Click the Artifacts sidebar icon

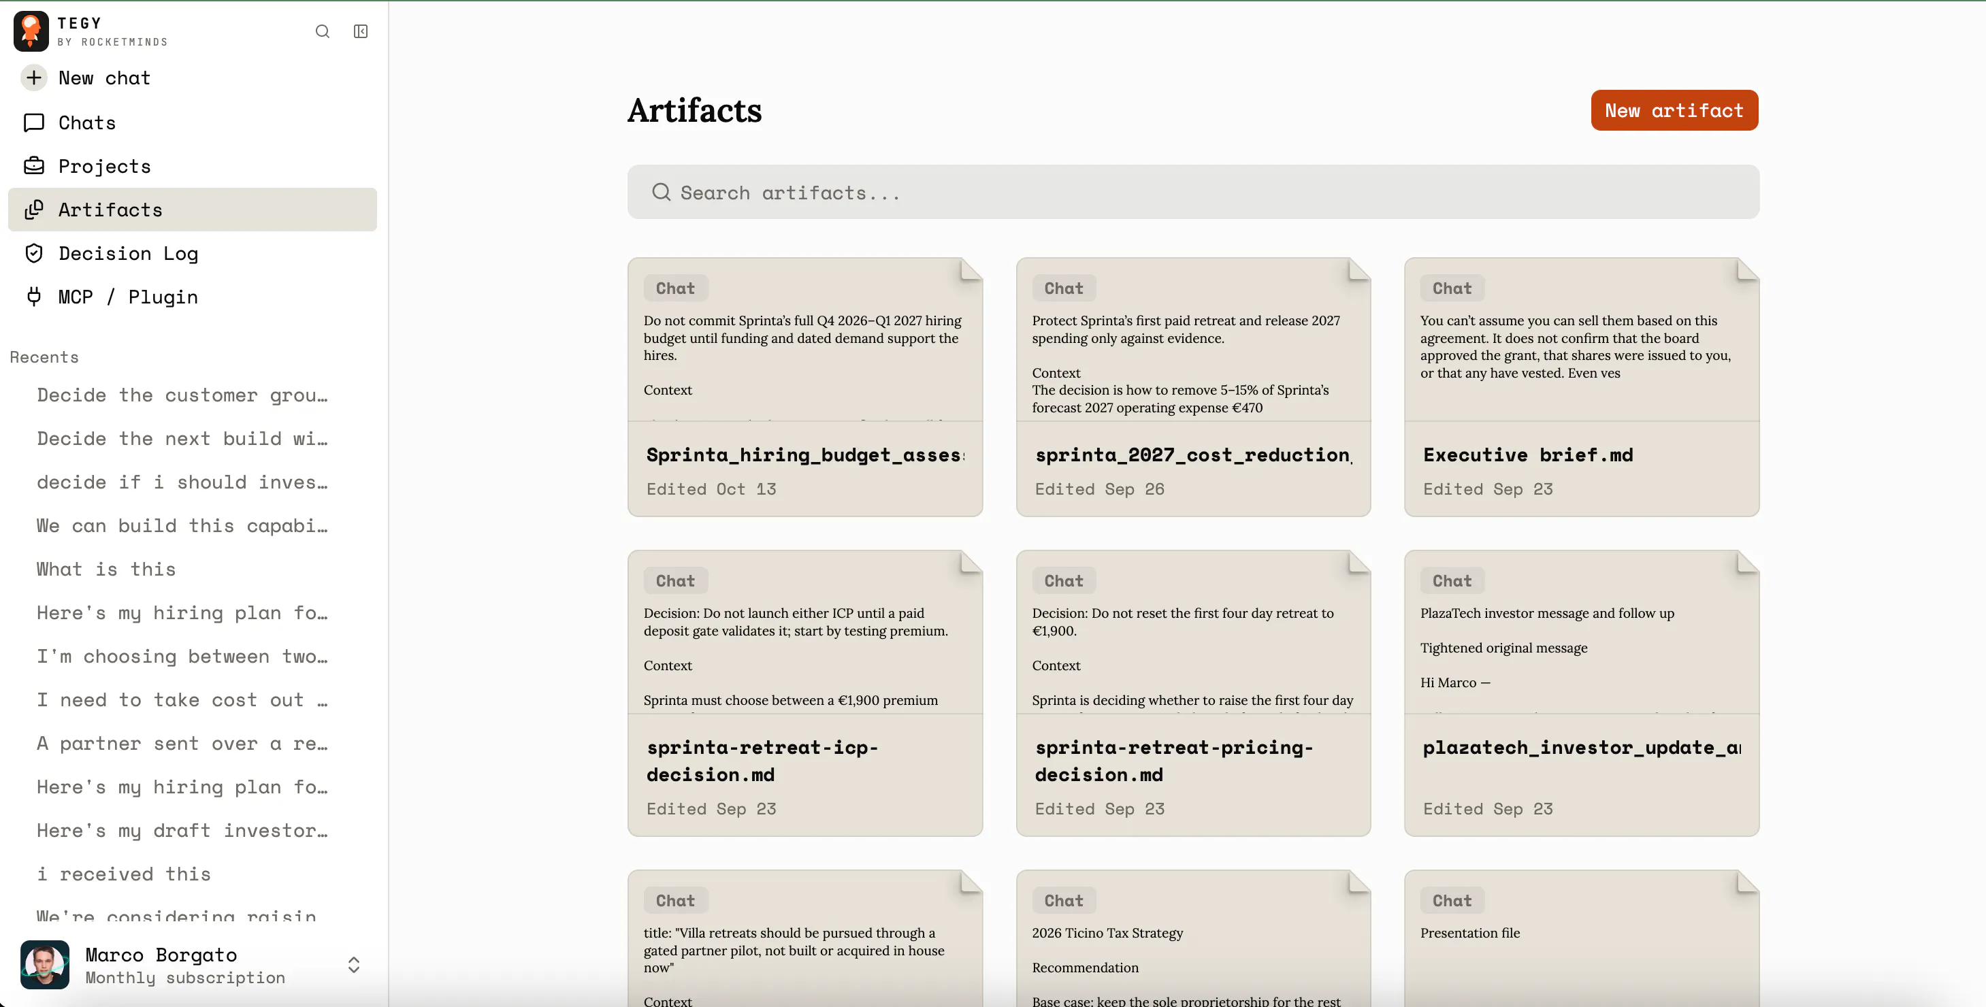click(x=34, y=210)
